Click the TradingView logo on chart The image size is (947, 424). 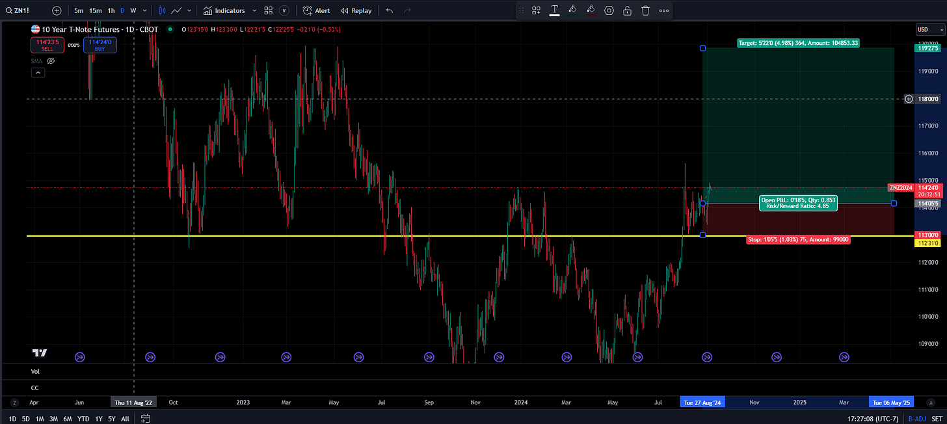click(40, 352)
